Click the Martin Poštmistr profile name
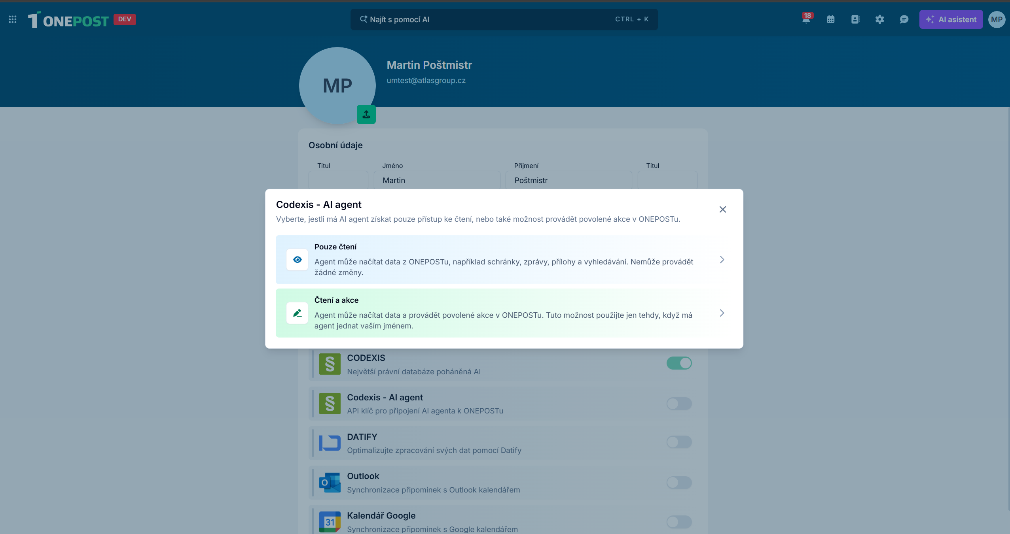1010x534 pixels. (429, 65)
